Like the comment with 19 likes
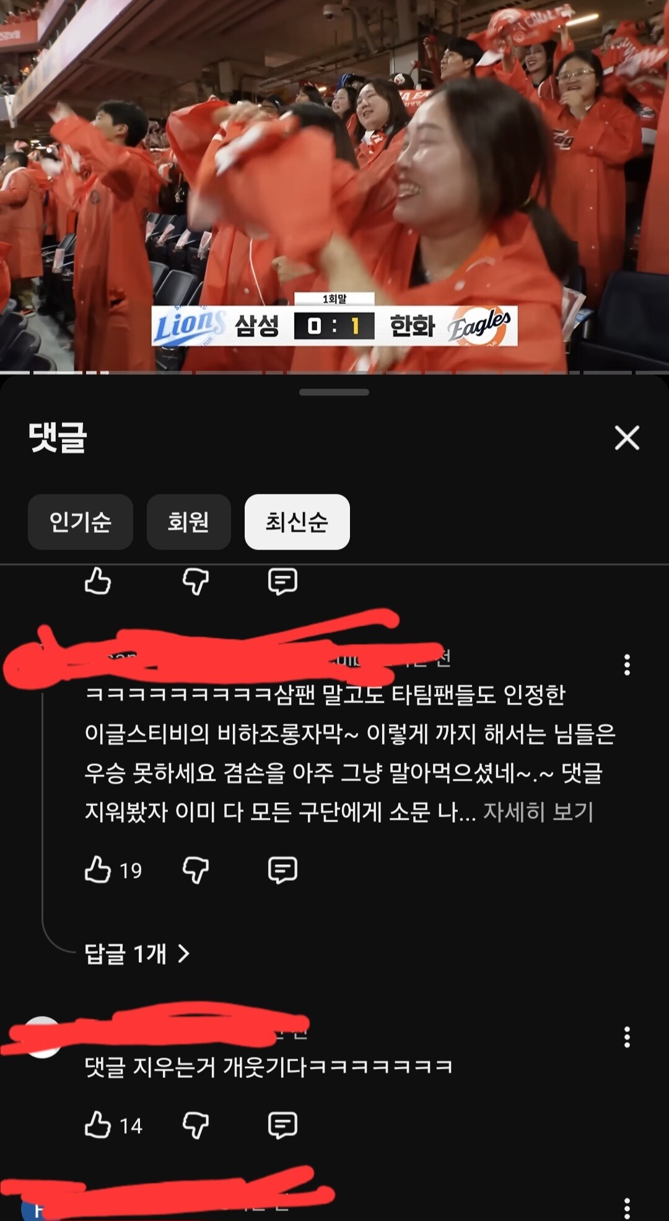The image size is (669, 1221). pos(98,869)
